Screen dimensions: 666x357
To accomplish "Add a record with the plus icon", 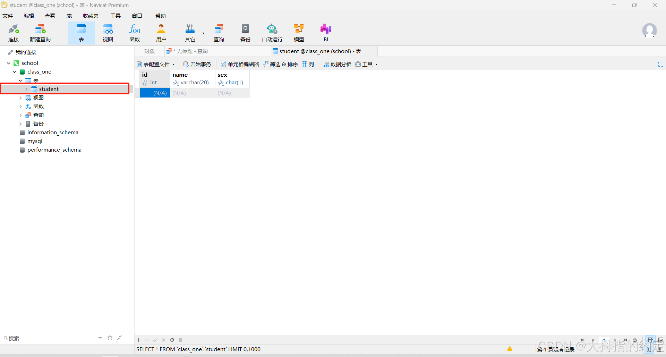I will 139,340.
